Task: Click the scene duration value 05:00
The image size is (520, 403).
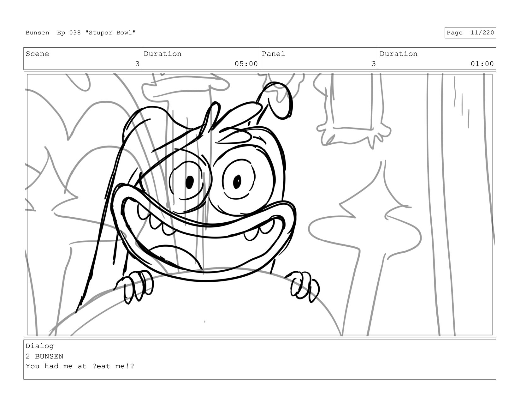Action: [x=246, y=64]
